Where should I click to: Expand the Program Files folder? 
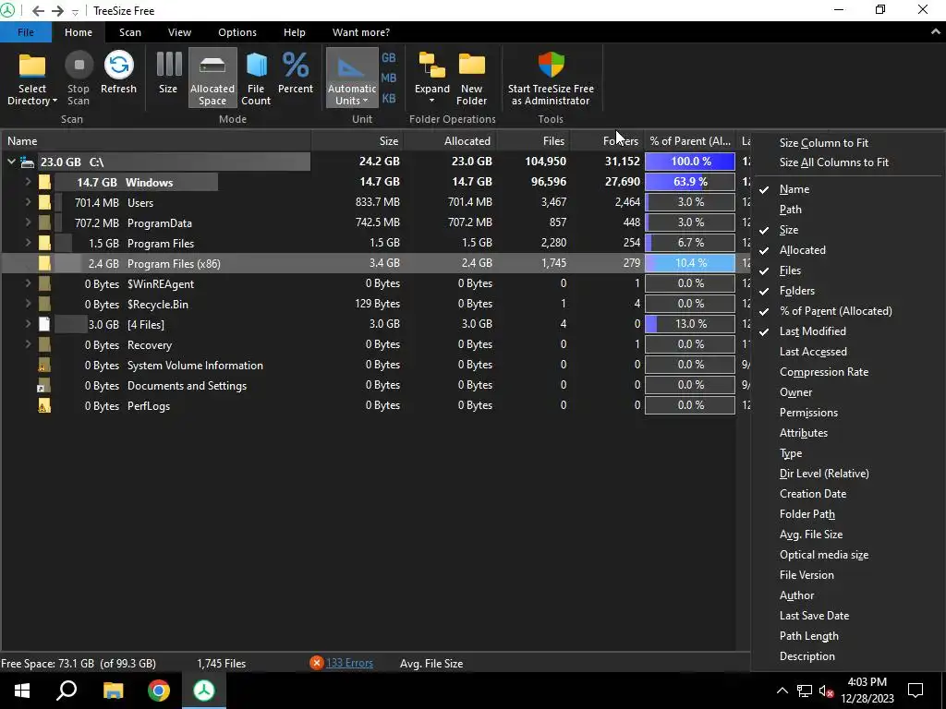[x=28, y=243]
